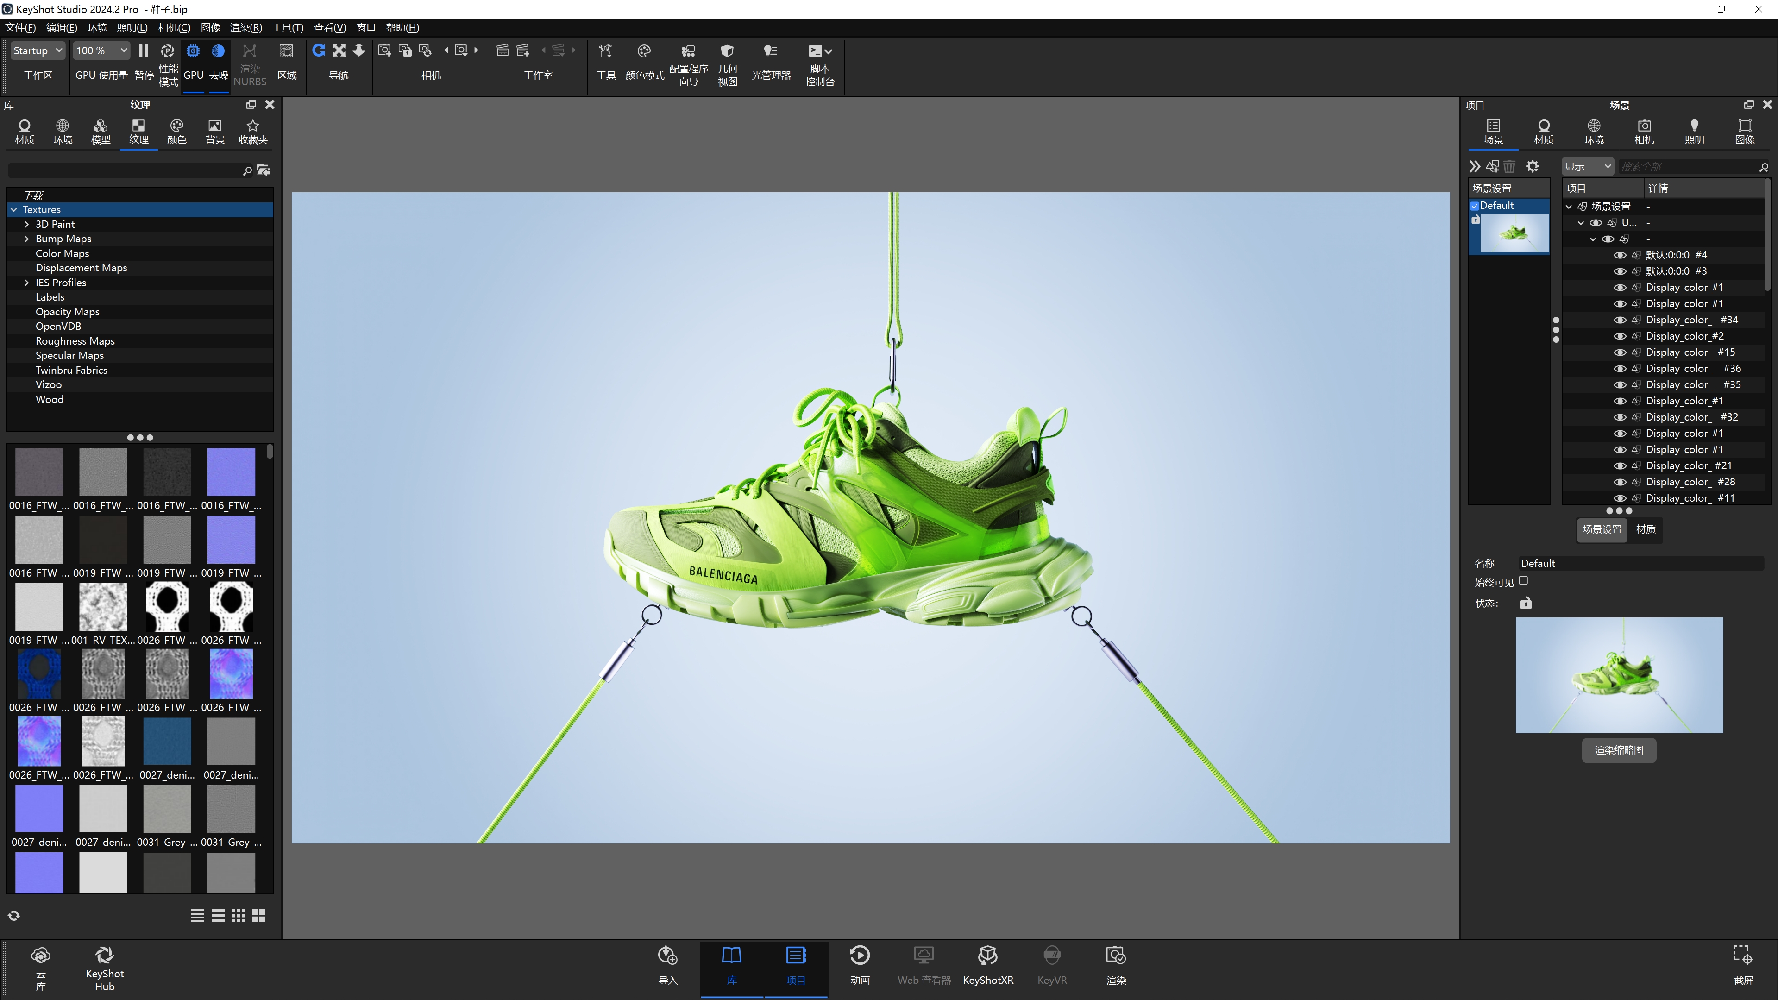
Task: Select the 场景设置 button below tree
Action: tap(1602, 529)
